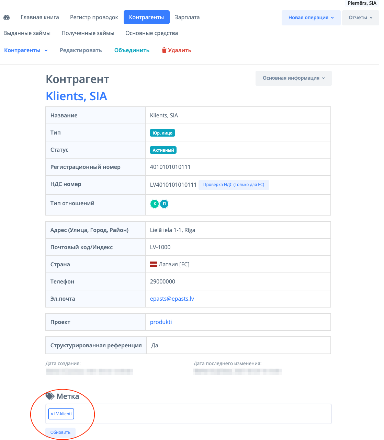Expand the Отчеты dropdown
The height and width of the screenshot is (440, 384).
[x=360, y=18]
